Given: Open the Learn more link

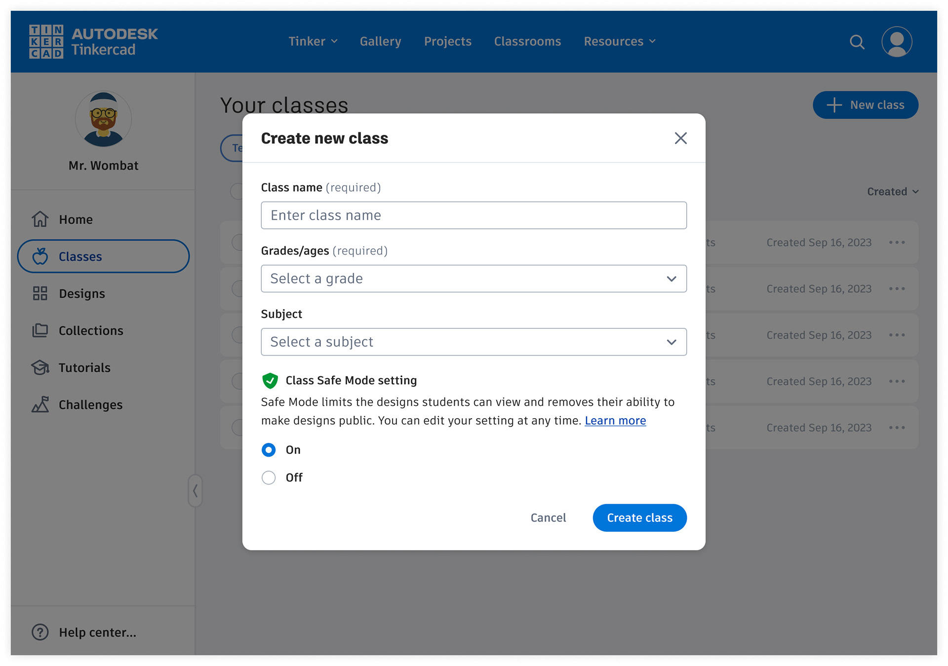Looking at the screenshot, I should (615, 421).
